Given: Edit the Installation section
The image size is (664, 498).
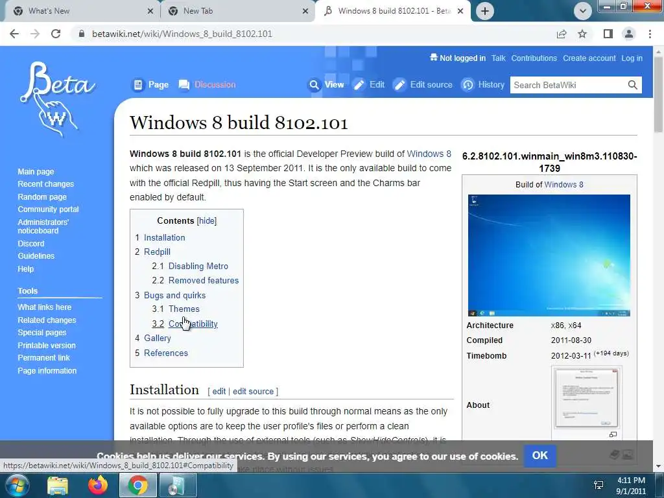Looking at the screenshot, I should click(219, 391).
